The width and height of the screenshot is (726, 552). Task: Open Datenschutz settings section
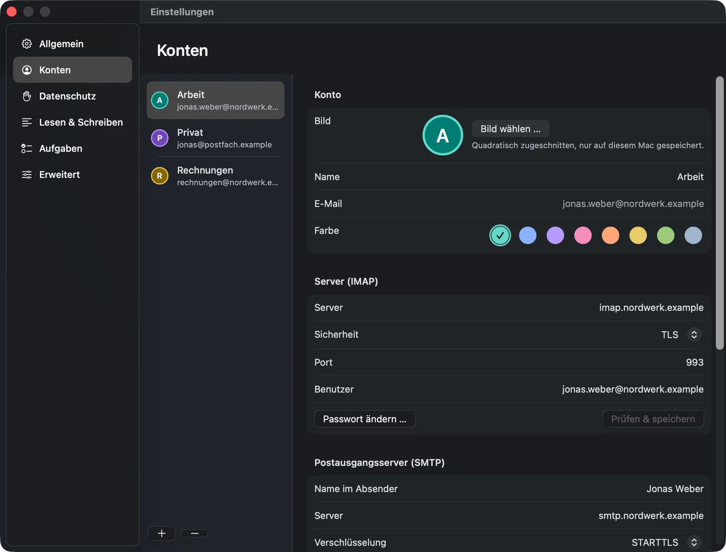[x=73, y=96]
